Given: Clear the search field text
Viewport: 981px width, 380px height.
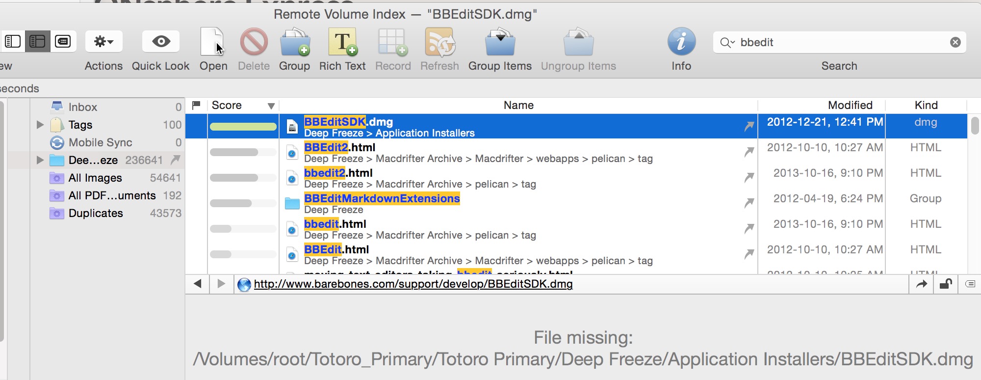Looking at the screenshot, I should click(x=955, y=42).
